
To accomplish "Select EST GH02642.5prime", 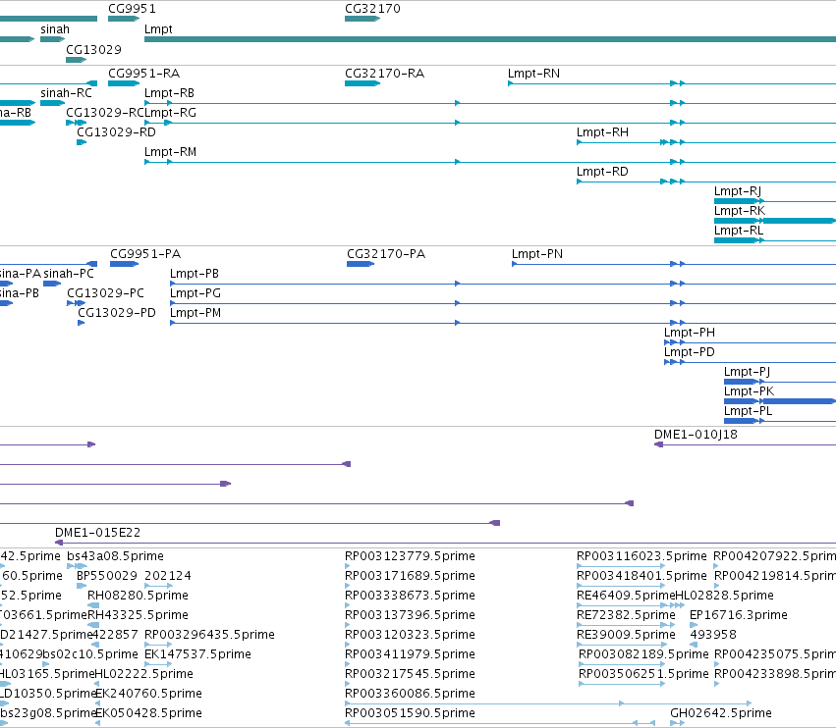I will click(x=678, y=723).
